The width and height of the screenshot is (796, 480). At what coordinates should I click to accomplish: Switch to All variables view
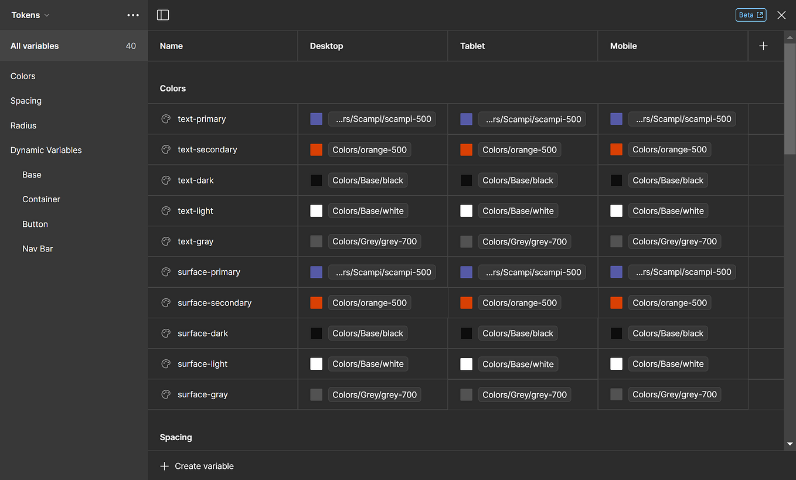tap(33, 45)
